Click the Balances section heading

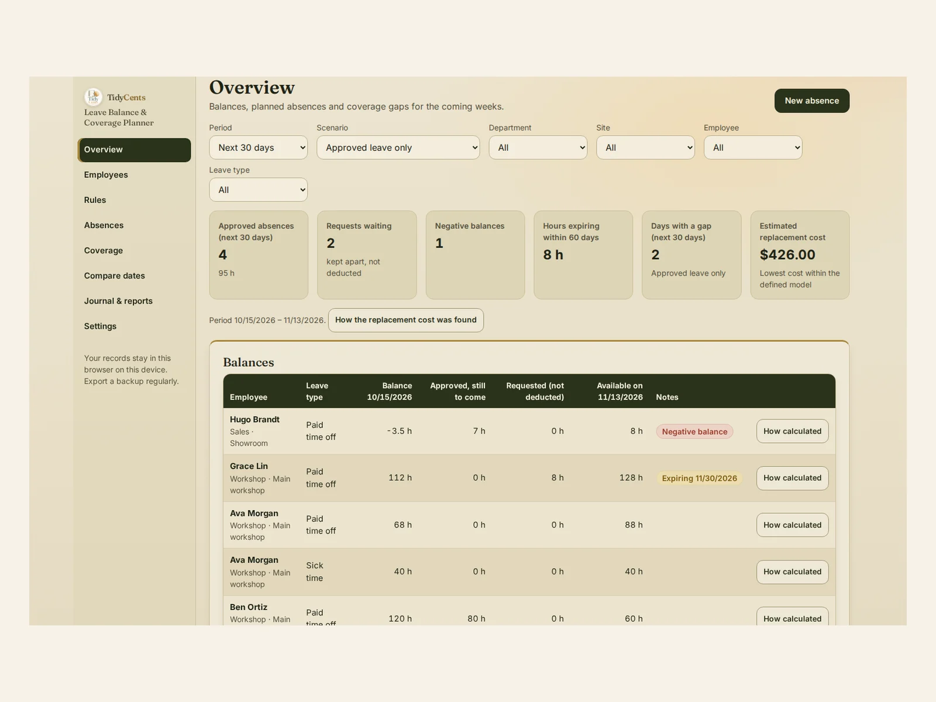click(x=248, y=362)
